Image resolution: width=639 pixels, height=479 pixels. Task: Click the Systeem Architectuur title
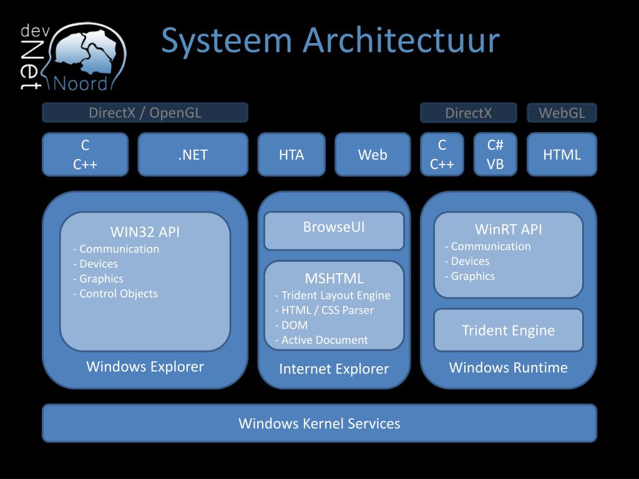tap(331, 41)
